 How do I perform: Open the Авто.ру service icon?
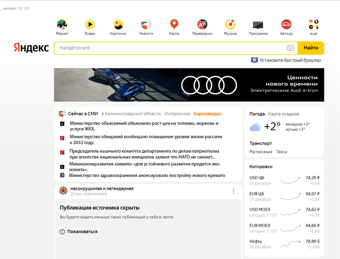(286, 25)
